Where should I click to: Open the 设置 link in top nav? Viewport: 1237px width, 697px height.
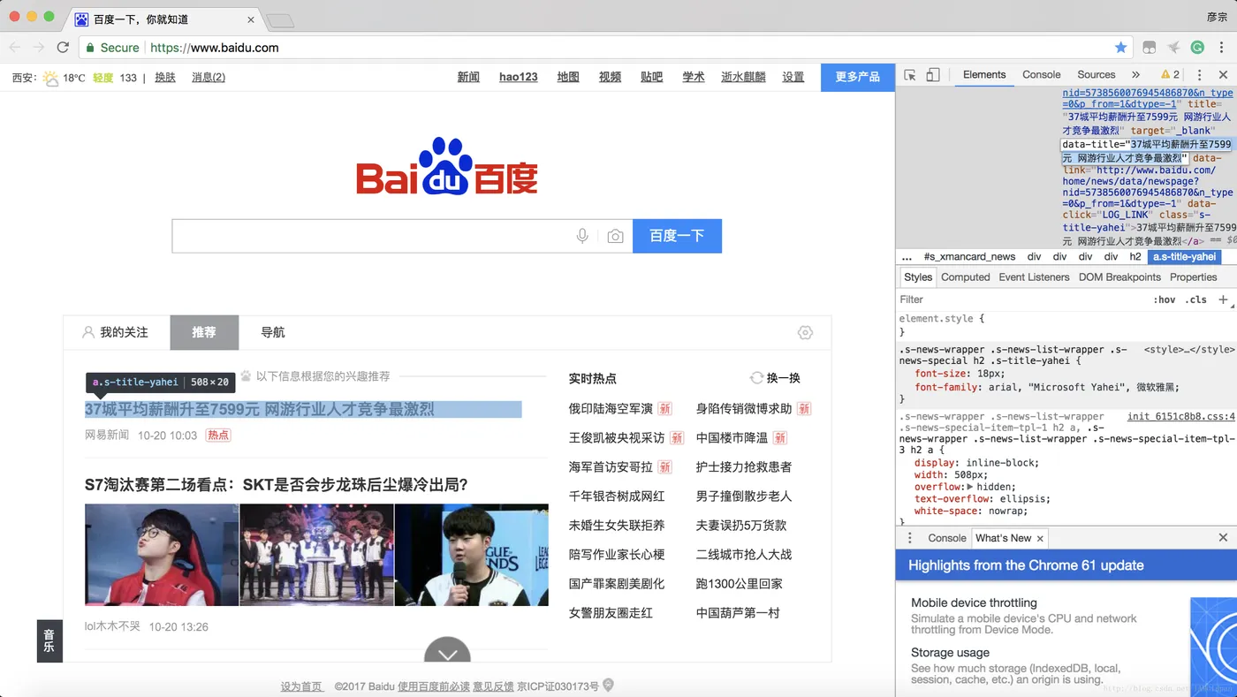click(793, 78)
